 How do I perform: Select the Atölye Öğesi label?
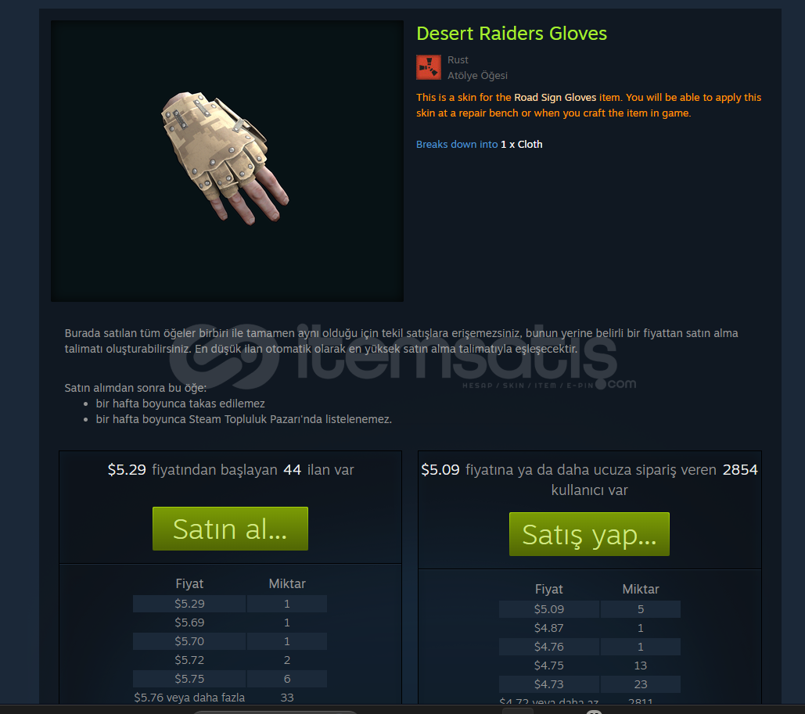point(477,75)
